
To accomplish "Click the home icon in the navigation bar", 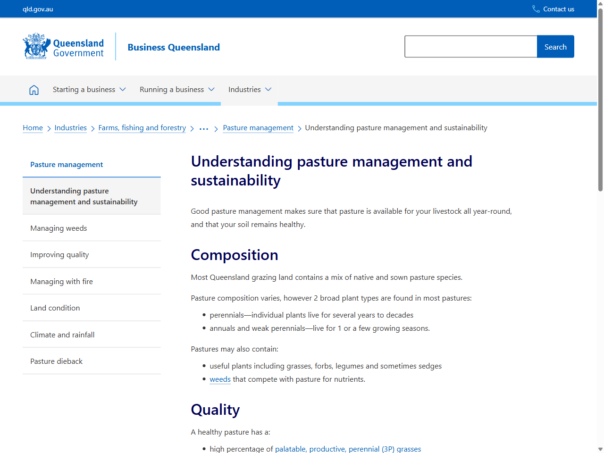I will [x=34, y=89].
